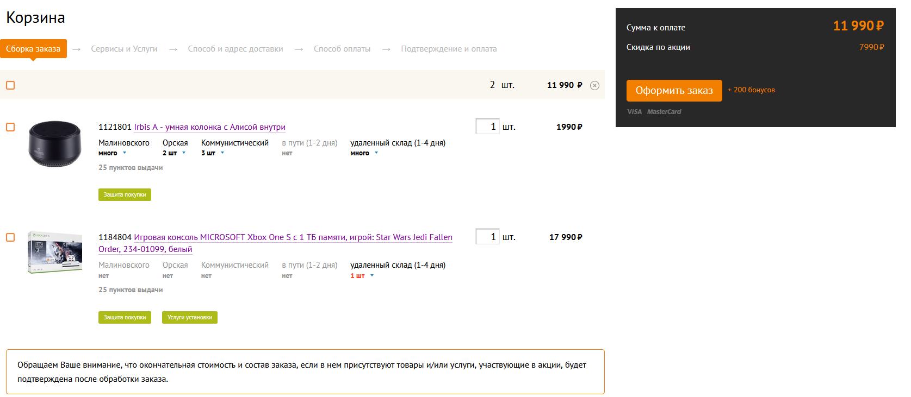
Task: Expand Коммунистический '3 шт' stock dropdown
Action: [x=213, y=153]
